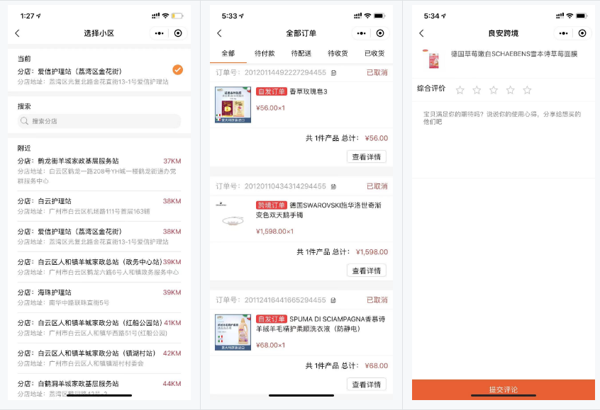Click the search magnifier icon in 搜索分店
This screenshot has height=410, width=600.
coord(25,121)
